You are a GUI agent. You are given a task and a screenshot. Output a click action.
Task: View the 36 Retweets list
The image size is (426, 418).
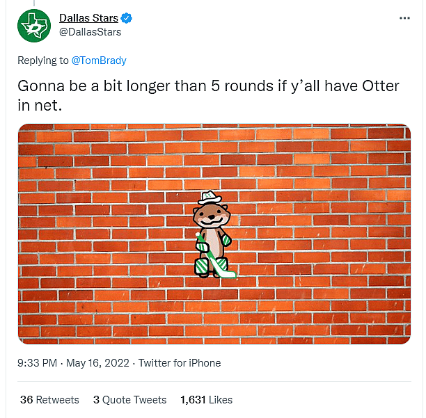pyautogui.click(x=49, y=400)
